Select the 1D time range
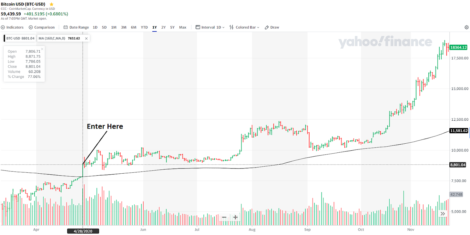470x235 pixels. pos(95,27)
